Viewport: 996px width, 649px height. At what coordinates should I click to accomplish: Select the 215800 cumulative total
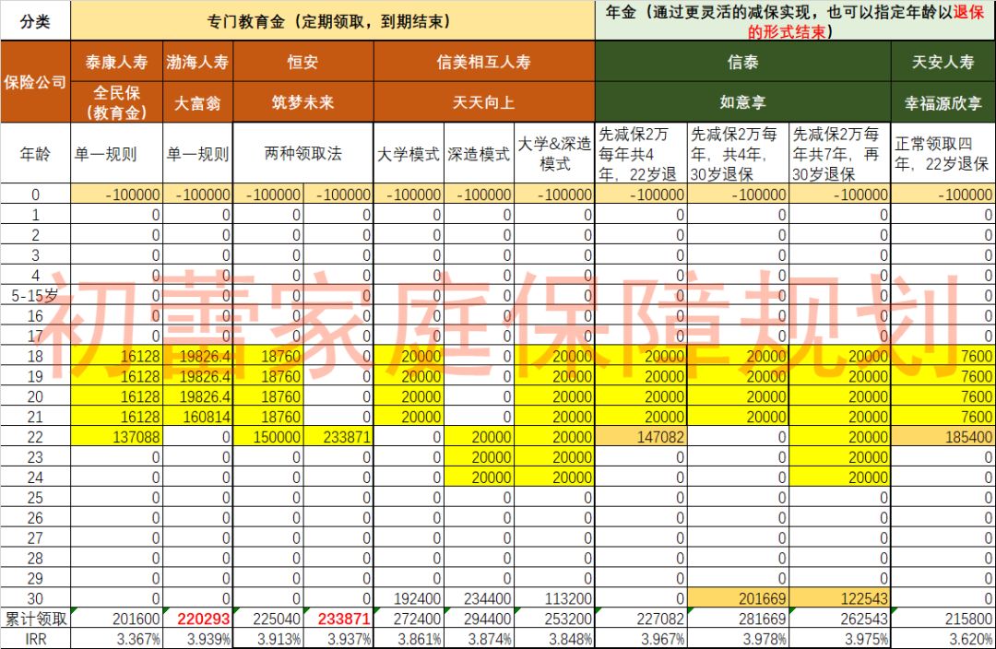943,619
